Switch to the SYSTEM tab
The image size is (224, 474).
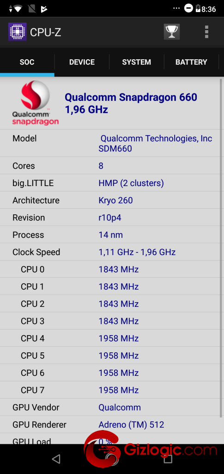coord(137,62)
